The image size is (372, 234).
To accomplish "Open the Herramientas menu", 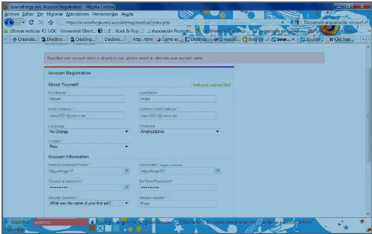I will pos(105,14).
